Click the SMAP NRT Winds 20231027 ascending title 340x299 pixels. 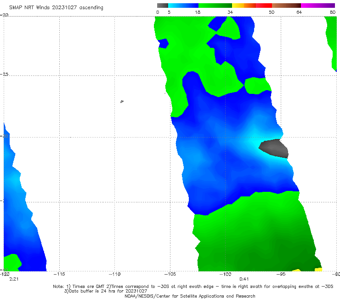pos(56,7)
